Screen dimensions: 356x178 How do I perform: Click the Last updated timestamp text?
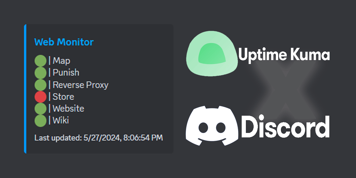click(x=98, y=138)
